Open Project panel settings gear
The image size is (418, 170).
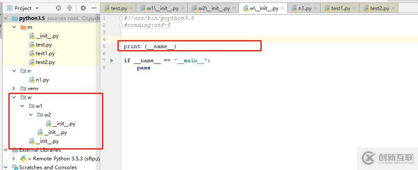83,8
